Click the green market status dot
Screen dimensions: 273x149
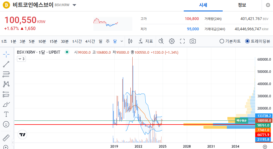67,52
